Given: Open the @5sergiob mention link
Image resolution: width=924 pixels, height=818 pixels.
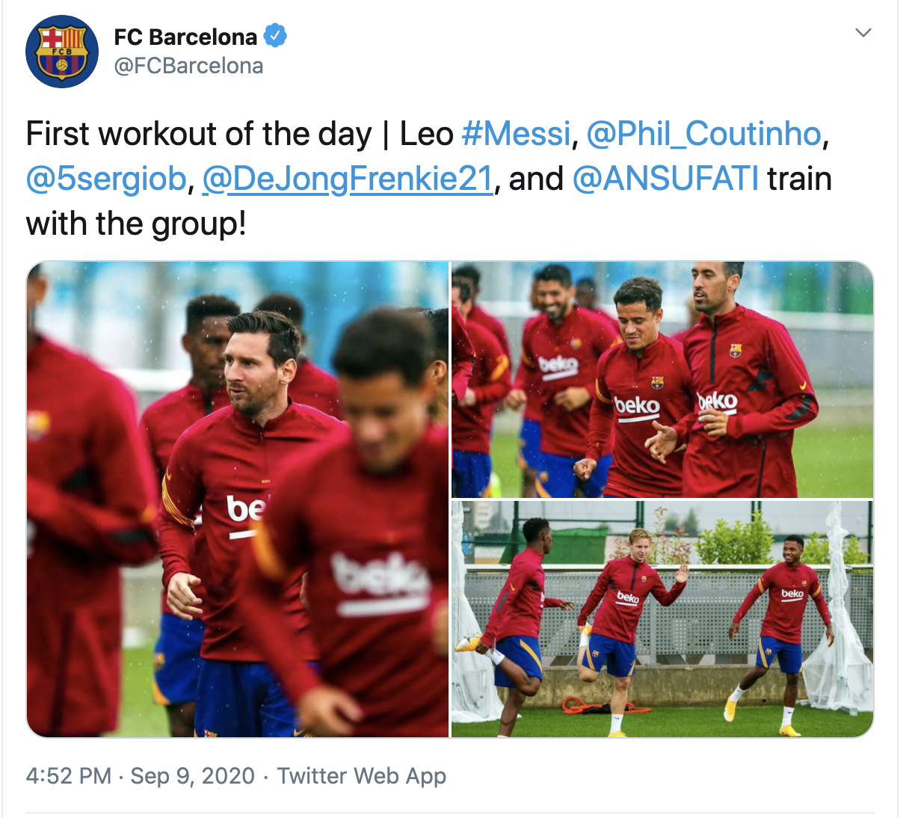Looking at the screenshot, I should (106, 179).
